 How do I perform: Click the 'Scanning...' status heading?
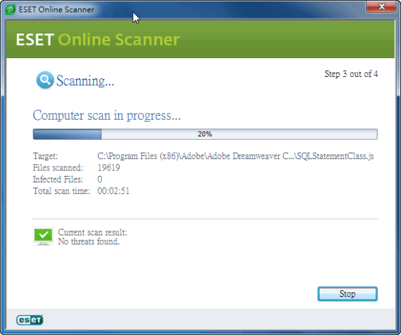point(85,81)
